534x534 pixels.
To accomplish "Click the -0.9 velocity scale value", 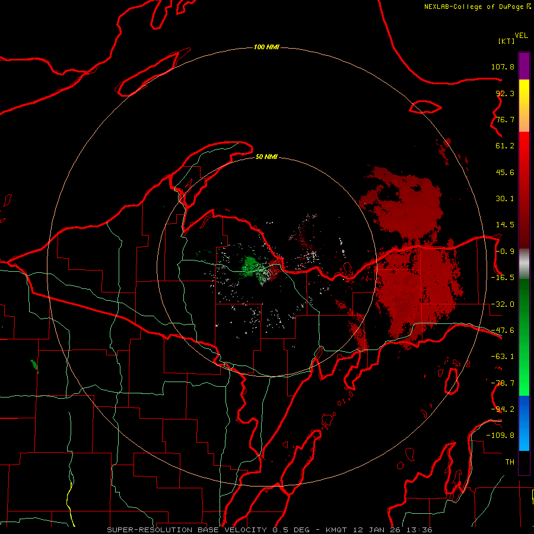I will [505, 252].
